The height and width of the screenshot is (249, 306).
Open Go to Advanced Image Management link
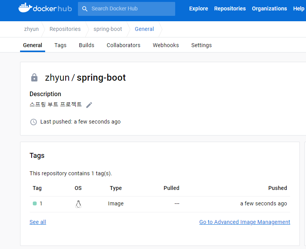click(x=245, y=222)
